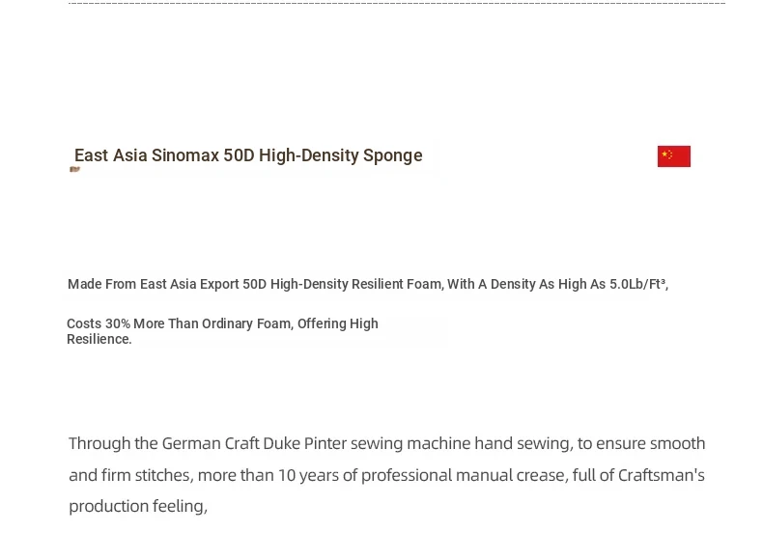Image resolution: width=763 pixels, height=533 pixels.
Task: Click the word Resilience.
Action: point(99,339)
